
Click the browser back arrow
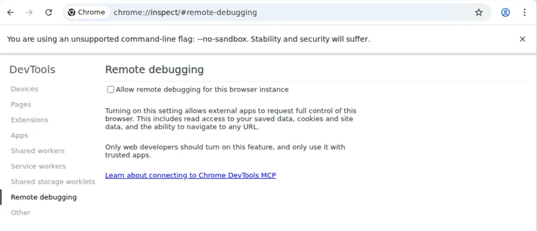click(x=10, y=12)
